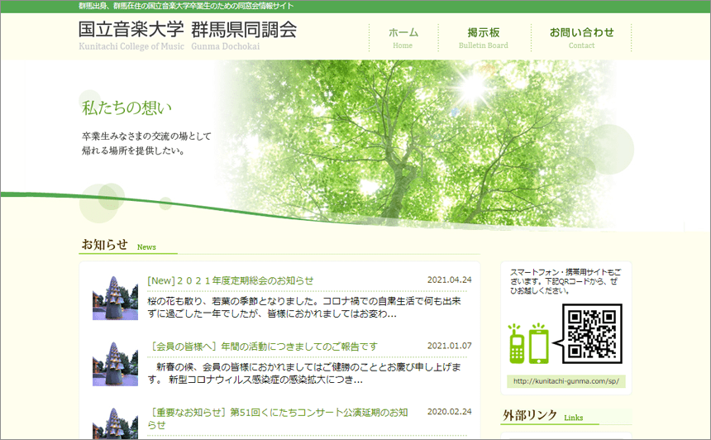Click the thumbnail beside the 2021.01.07 news
The height and width of the screenshot is (440, 711).
[115, 364]
